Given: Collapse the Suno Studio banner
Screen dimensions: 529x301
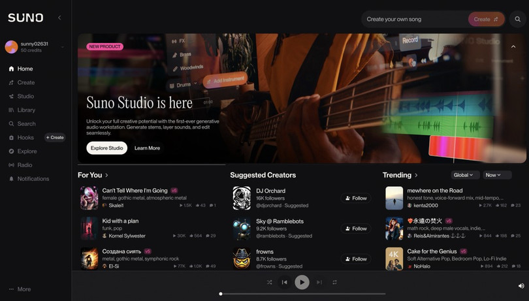Looking at the screenshot, I should tap(513, 47).
